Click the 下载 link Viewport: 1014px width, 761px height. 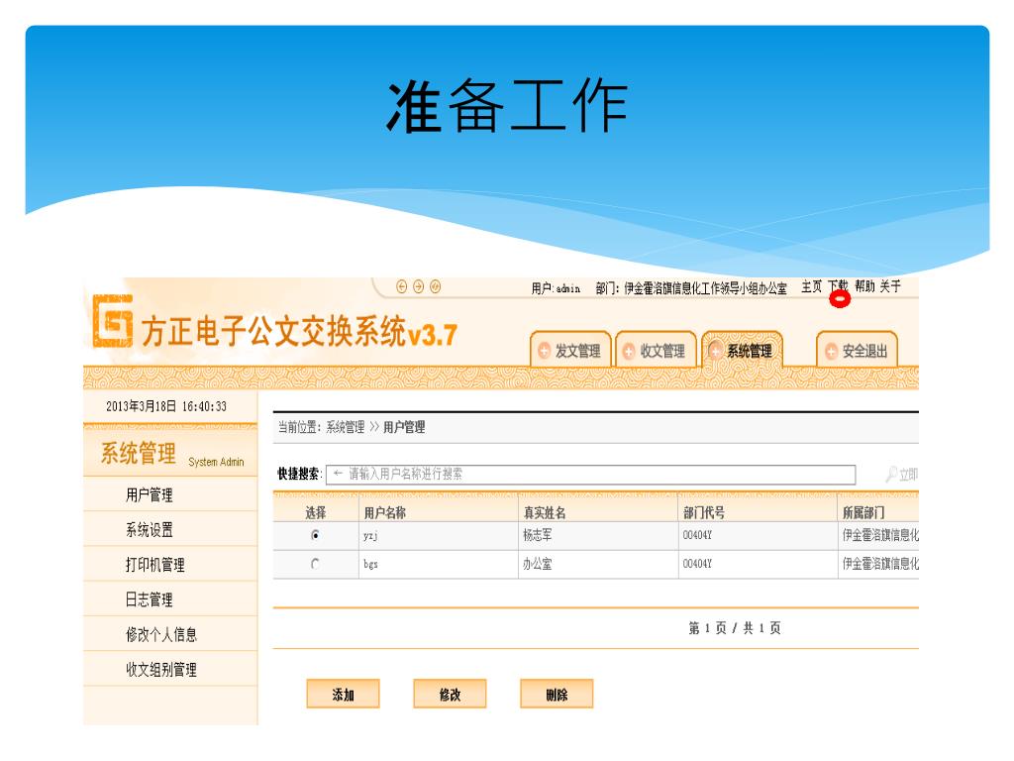point(838,286)
